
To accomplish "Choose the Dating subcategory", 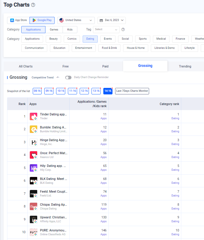I will tap(90, 39).
